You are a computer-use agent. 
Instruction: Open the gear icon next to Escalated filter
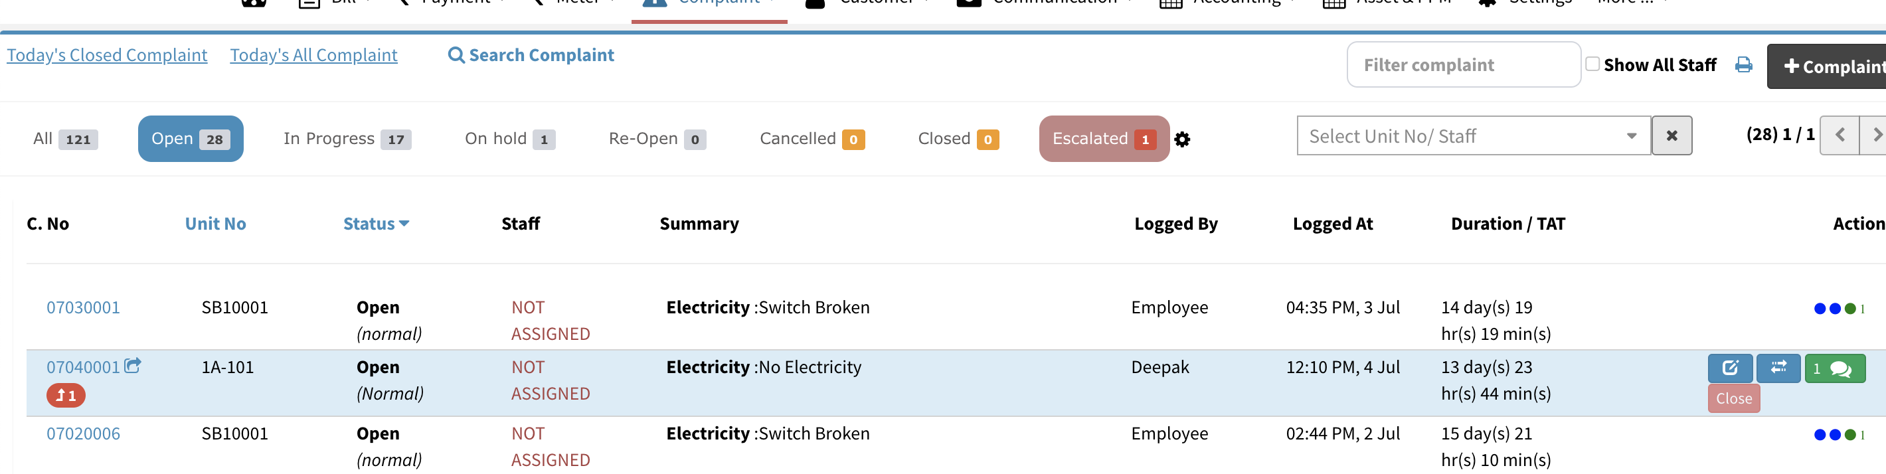pyautogui.click(x=1185, y=139)
